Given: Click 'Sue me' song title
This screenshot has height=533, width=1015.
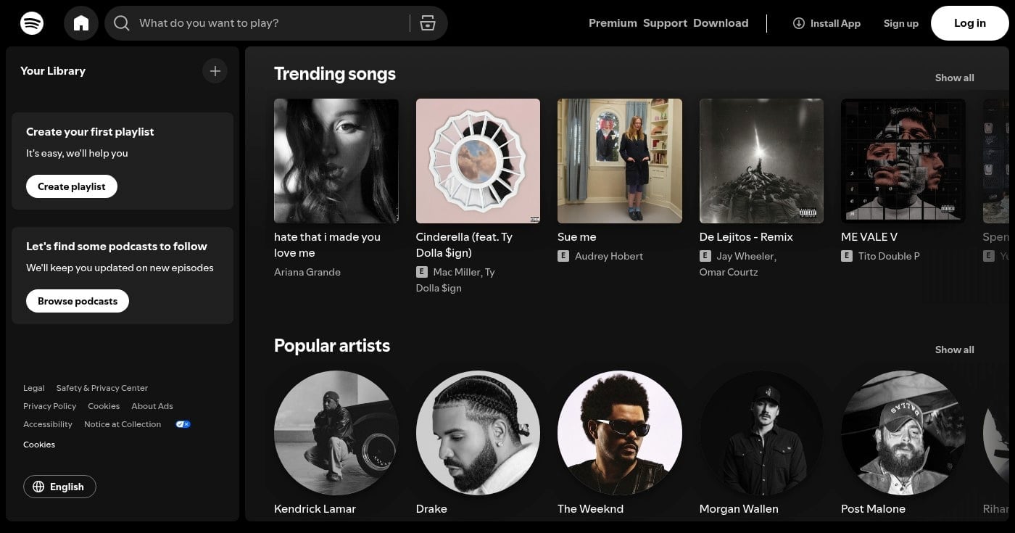Looking at the screenshot, I should click(x=577, y=237).
